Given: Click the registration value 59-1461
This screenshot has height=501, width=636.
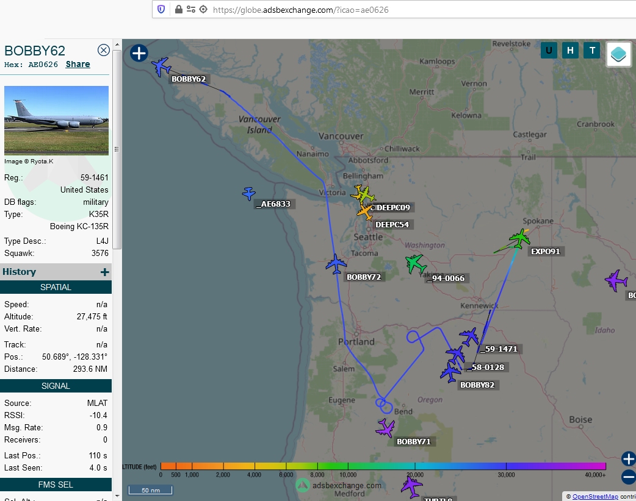Looking at the screenshot, I should (x=95, y=178).
